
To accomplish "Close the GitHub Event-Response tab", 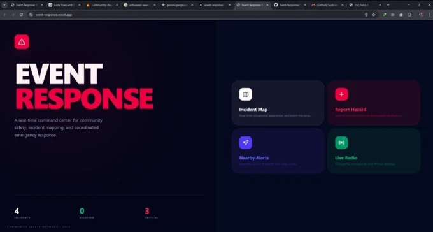I will coord(305,5).
